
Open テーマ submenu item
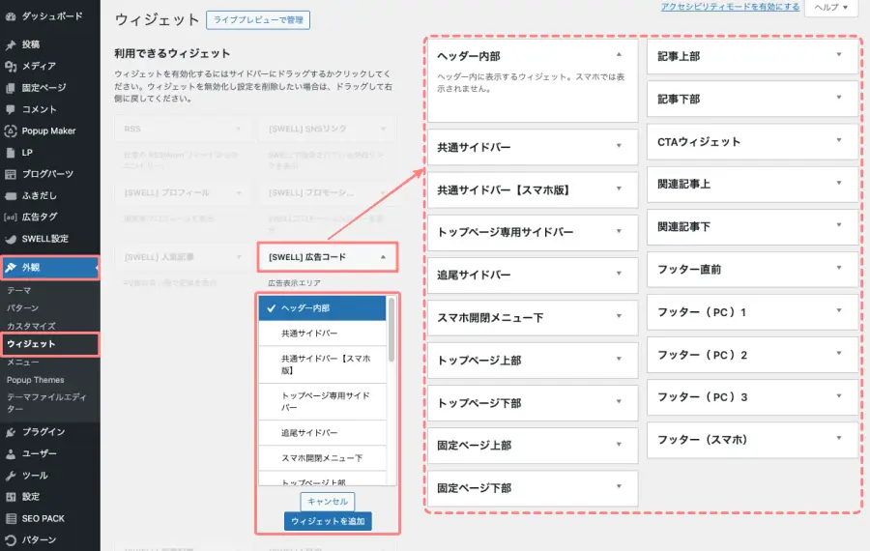point(19,290)
